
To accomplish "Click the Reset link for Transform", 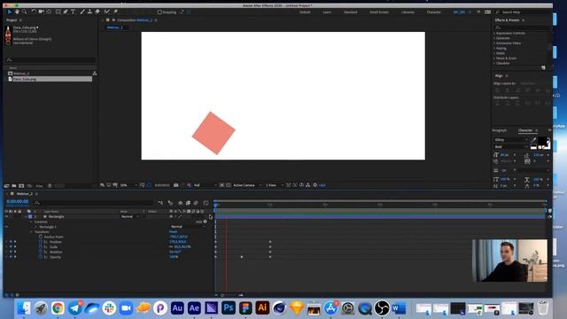I will (x=174, y=232).
